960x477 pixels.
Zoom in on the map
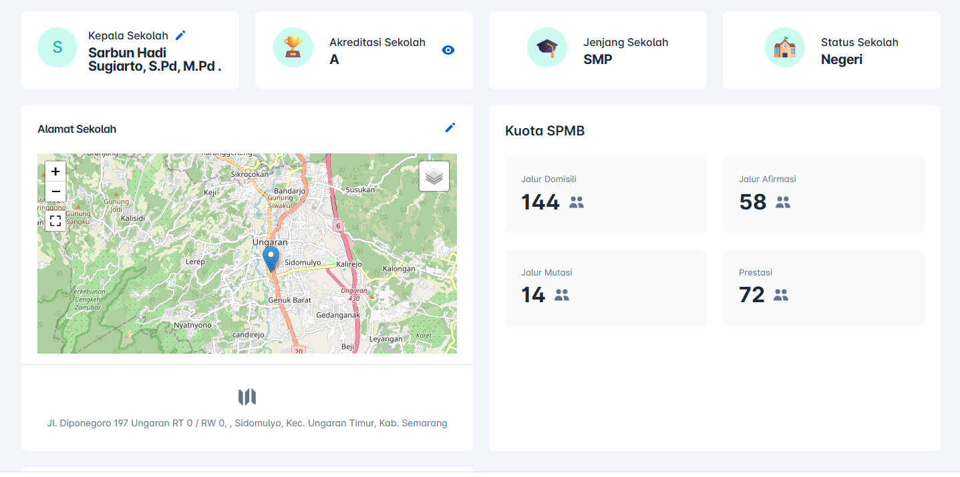click(x=55, y=171)
